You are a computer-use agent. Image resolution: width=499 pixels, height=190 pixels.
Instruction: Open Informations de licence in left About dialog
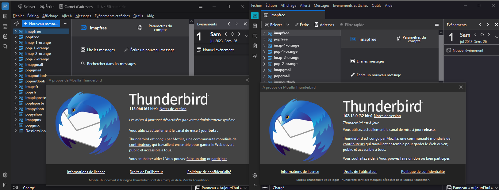tap(86, 172)
